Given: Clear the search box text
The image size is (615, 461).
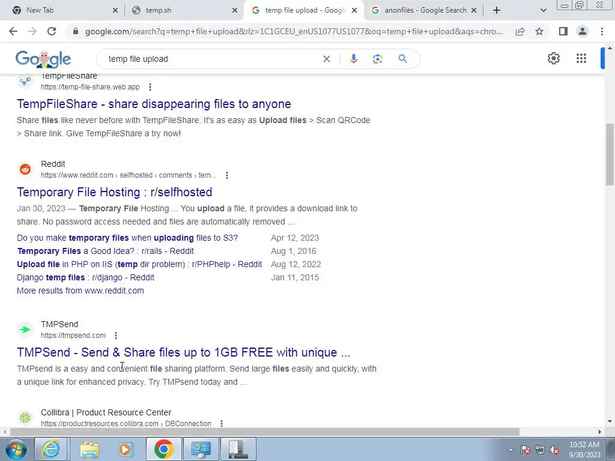Looking at the screenshot, I should tap(326, 59).
